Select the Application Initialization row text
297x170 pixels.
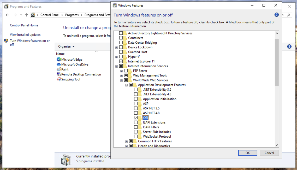(x=159, y=99)
